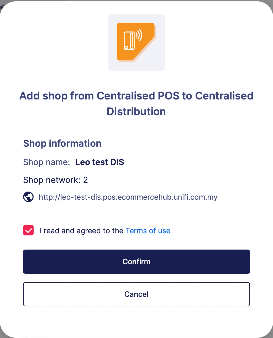The image size is (273, 338).
Task: Open the leo-test-dis shop URL
Action: click(x=128, y=197)
